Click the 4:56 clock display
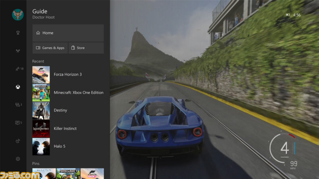Viewport: 319px width, 179px height. [x=297, y=15]
